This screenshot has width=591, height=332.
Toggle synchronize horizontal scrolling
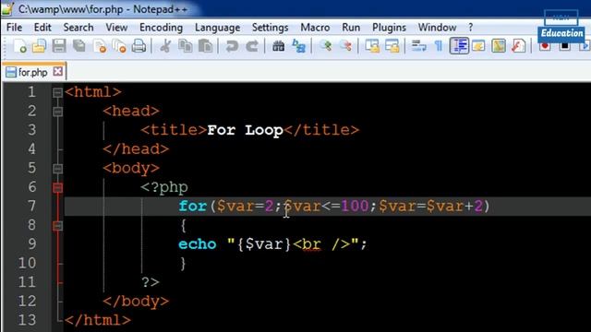[x=392, y=46]
